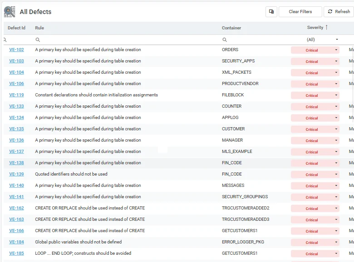Expand Critical severity dropdown for SECURITY_GROUPINGS row

point(336,197)
